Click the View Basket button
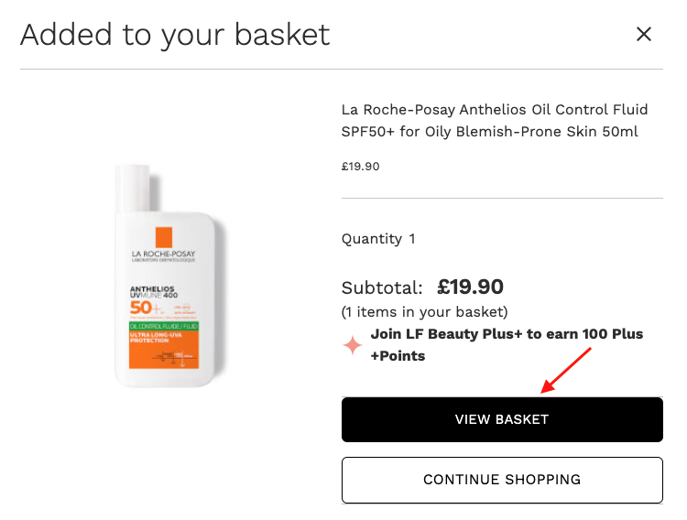This screenshot has width=687, height=520. (502, 419)
